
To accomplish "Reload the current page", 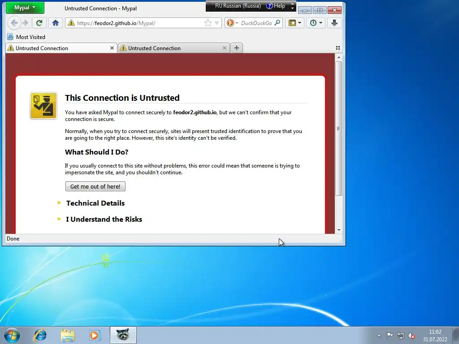I will click(39, 23).
